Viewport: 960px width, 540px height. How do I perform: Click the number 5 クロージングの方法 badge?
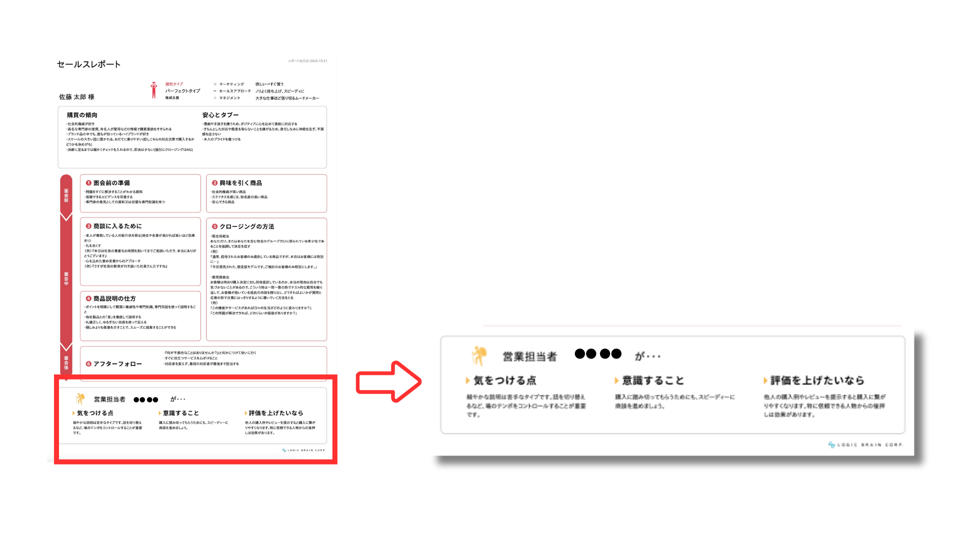pos(215,226)
